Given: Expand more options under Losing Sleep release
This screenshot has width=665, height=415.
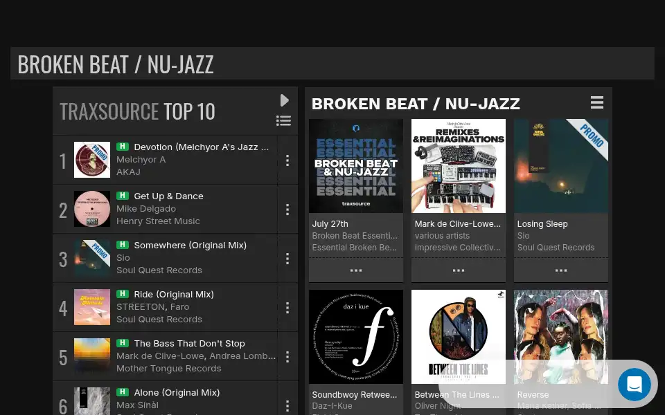Looking at the screenshot, I should pos(561,270).
